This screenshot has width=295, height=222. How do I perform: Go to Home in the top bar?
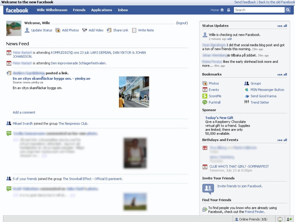(215, 10)
